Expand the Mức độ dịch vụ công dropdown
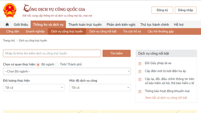The width and height of the screenshot is (201, 113). (100, 87)
